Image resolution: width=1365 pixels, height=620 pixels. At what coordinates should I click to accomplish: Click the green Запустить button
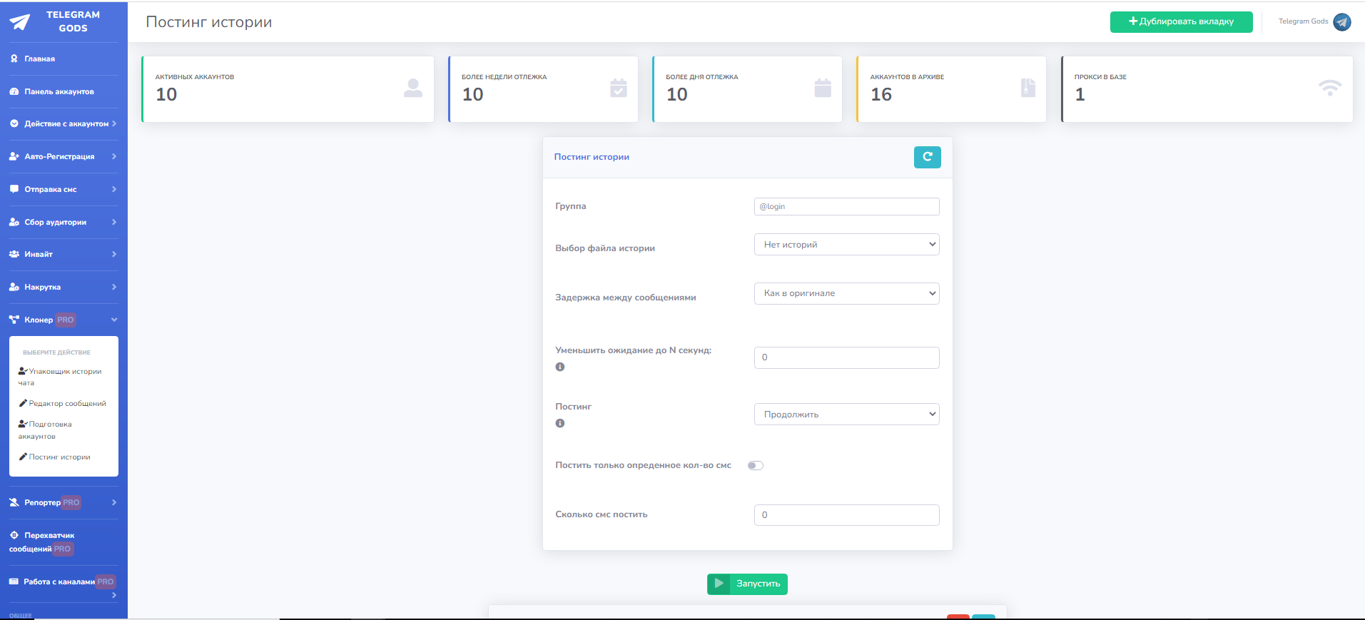pos(747,584)
